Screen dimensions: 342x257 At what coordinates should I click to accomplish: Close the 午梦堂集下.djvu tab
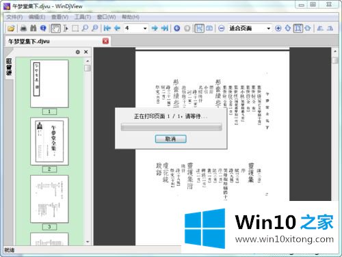click(x=105, y=41)
